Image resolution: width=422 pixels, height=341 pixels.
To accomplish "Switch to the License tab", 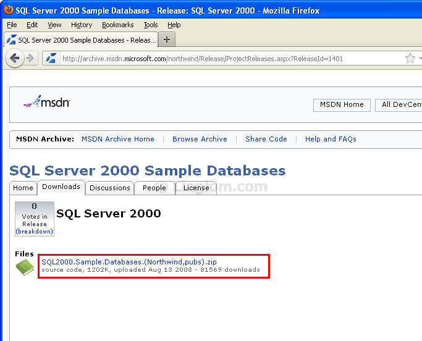I will pos(196,188).
